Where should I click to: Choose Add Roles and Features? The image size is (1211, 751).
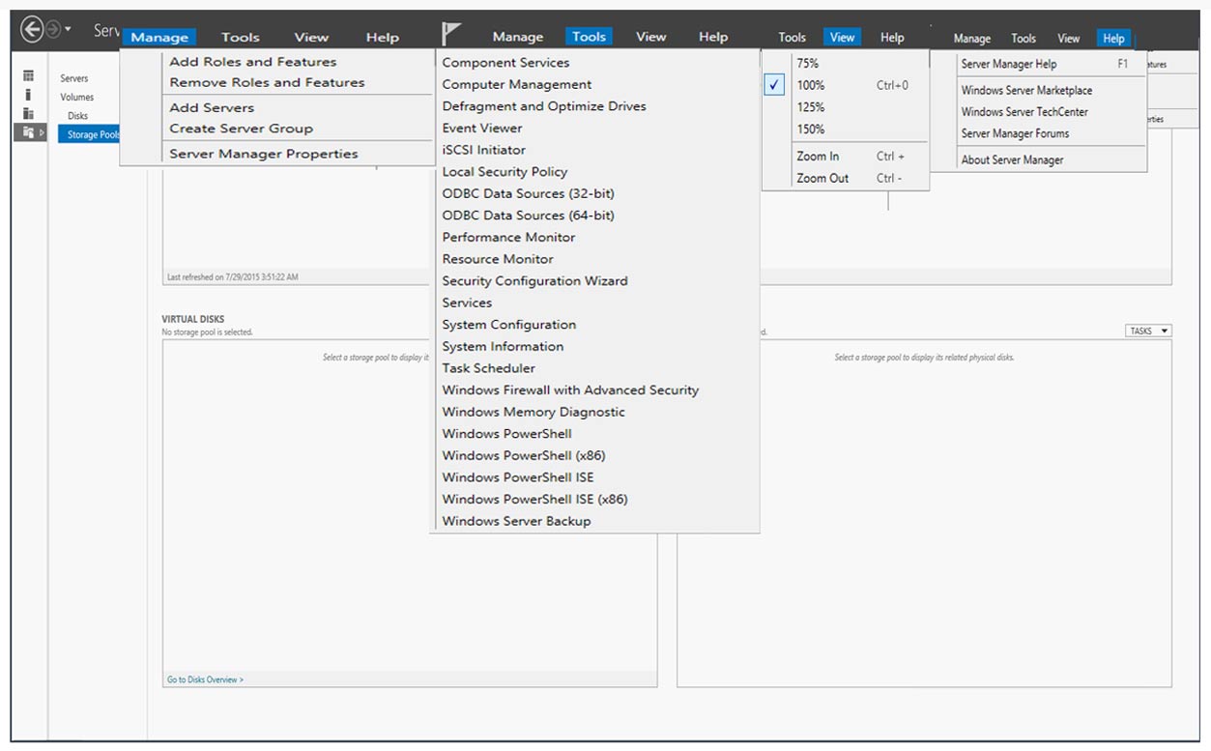(x=253, y=62)
